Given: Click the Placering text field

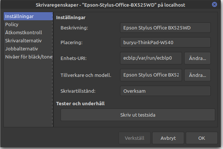Looking at the screenshot, I should coord(165,42).
